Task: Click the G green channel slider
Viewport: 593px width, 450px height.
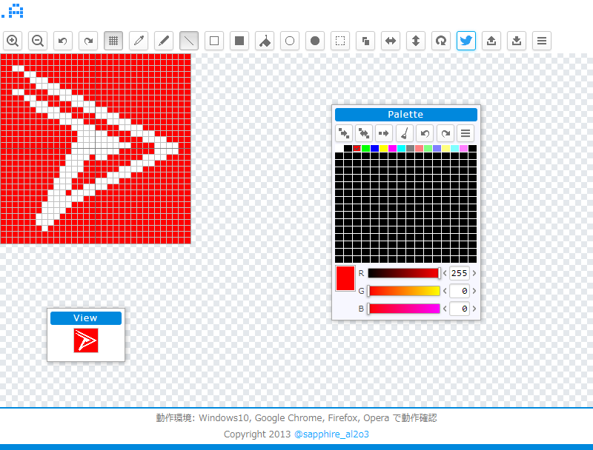Action: pyautogui.click(x=404, y=291)
